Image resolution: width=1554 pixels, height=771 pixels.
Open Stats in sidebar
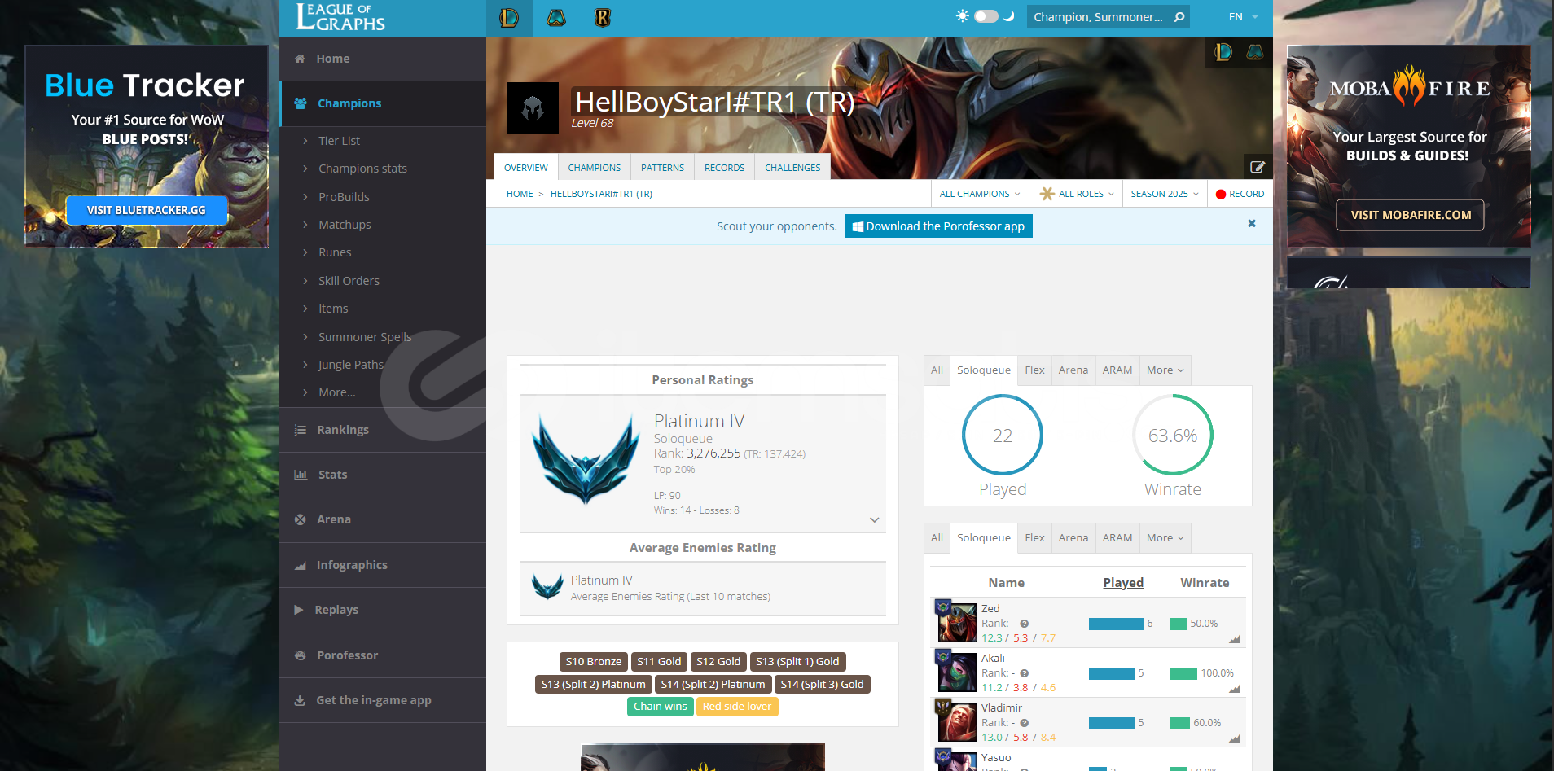[x=383, y=475]
